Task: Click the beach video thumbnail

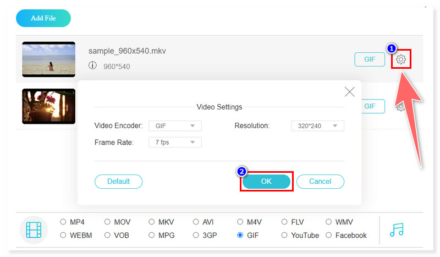Action: point(49,59)
